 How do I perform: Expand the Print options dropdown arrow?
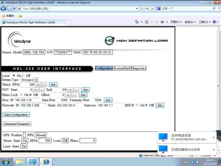coord(167,22)
